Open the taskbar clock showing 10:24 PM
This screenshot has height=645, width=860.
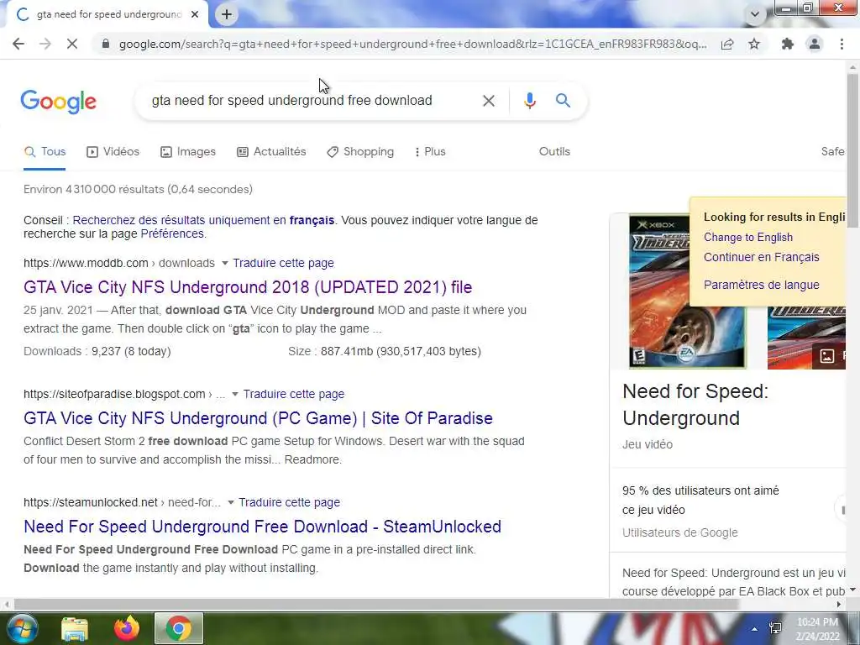click(818, 629)
